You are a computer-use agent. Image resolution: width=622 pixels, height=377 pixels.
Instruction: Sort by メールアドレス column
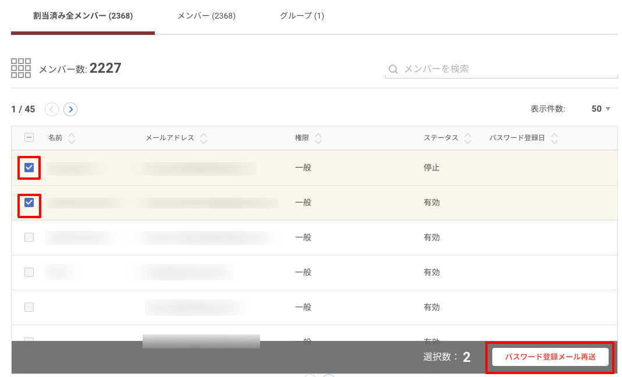[x=204, y=138]
